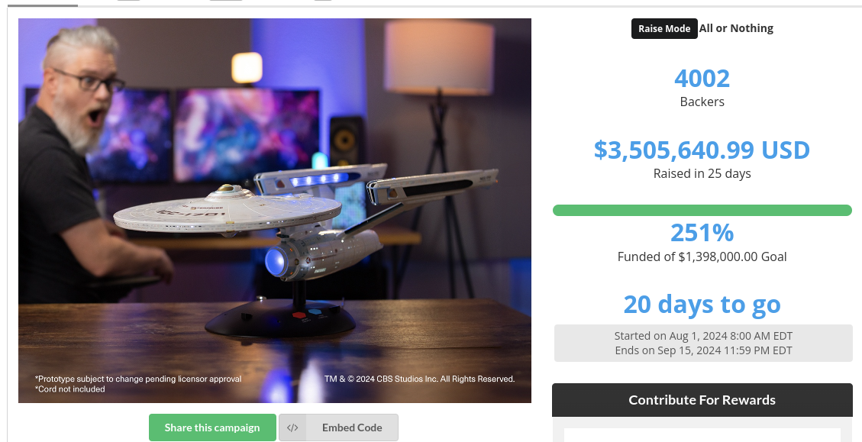Click the Raise Mode badge
The image size is (862, 442).
tap(664, 28)
